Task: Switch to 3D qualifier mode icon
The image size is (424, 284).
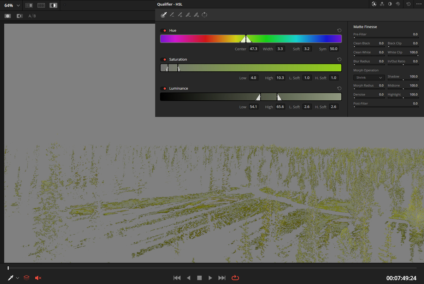Action: pyautogui.click(x=398, y=4)
